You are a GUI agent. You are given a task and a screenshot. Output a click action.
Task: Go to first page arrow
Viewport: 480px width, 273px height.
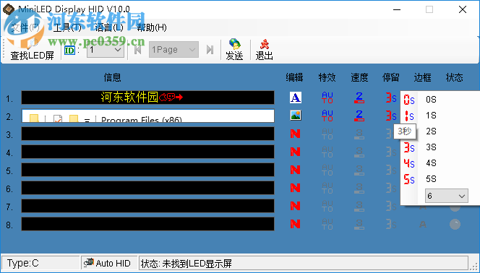point(138,50)
